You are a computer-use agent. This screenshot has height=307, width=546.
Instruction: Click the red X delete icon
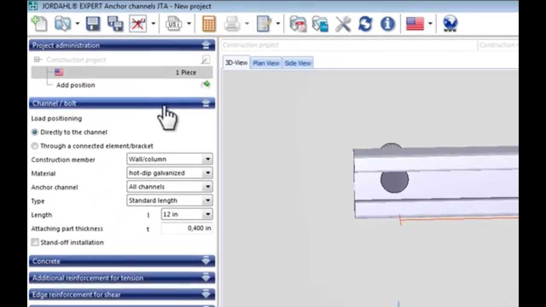(x=138, y=23)
